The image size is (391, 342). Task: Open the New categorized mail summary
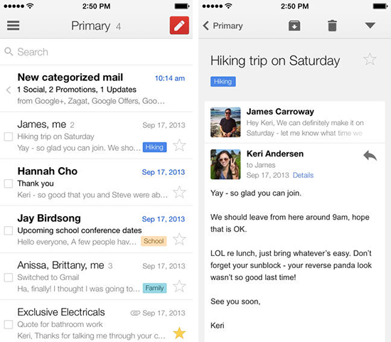(96, 89)
